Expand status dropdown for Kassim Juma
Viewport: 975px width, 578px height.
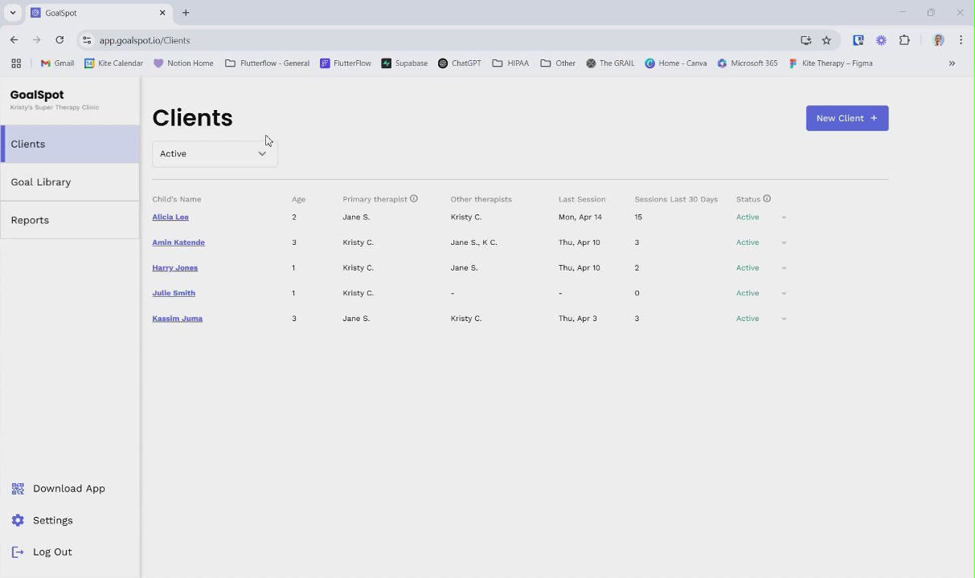[x=784, y=319]
